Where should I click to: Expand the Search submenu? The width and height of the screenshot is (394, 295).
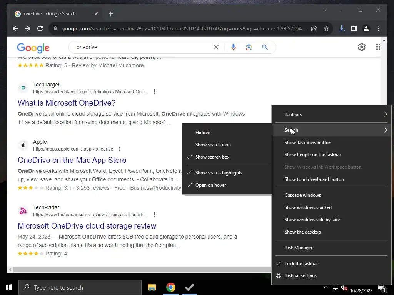(331, 130)
